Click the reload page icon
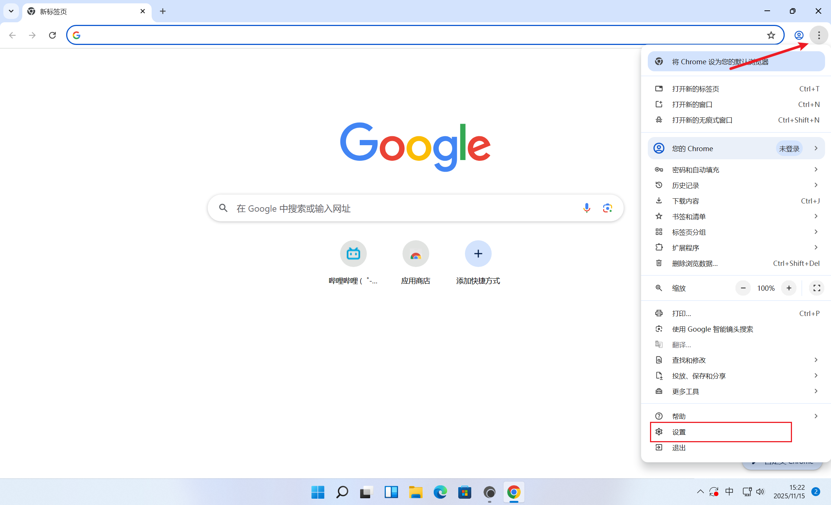Viewport: 831px width, 505px height. (x=52, y=35)
